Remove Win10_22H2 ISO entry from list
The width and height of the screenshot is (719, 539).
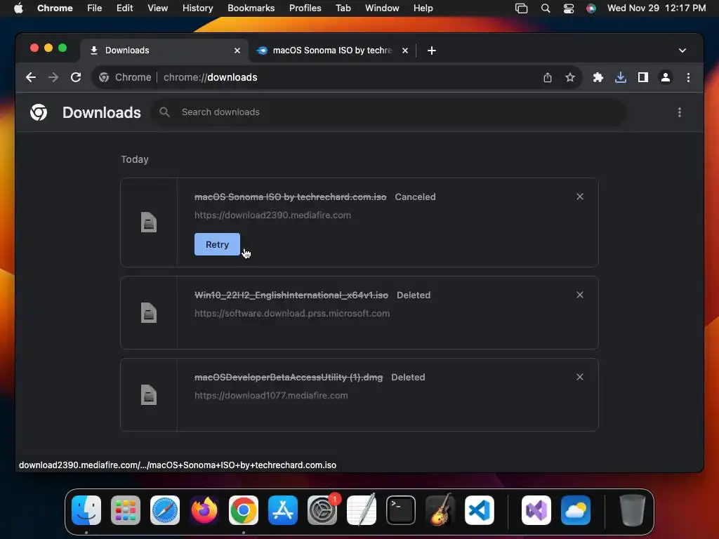(x=579, y=295)
